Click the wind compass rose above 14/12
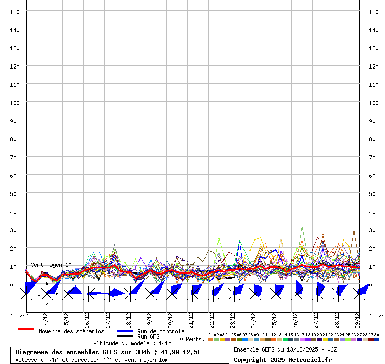385x364 pixels. 47,294
